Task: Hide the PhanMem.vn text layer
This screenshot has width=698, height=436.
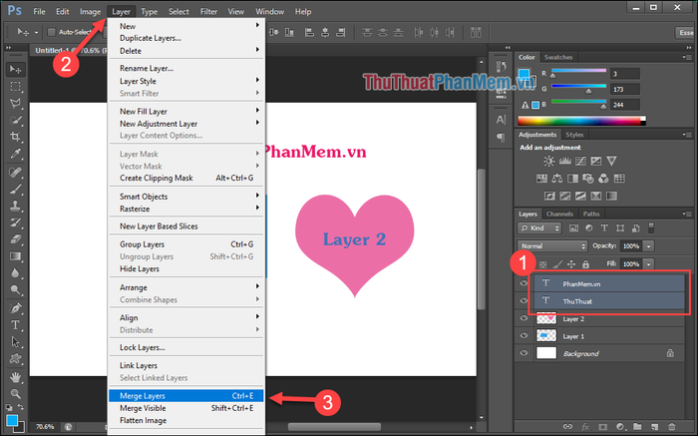Action: click(523, 283)
